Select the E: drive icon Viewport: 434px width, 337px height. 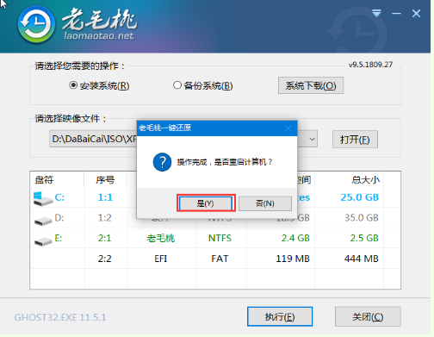click(x=43, y=241)
